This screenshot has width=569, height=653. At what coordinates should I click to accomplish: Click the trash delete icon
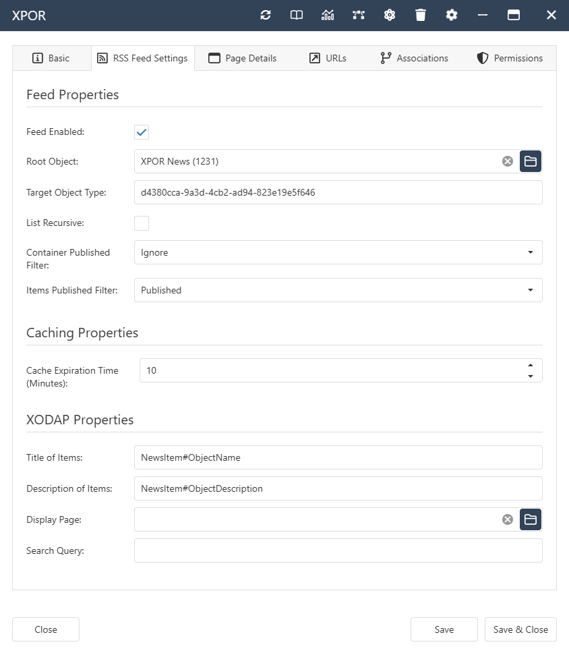click(421, 15)
